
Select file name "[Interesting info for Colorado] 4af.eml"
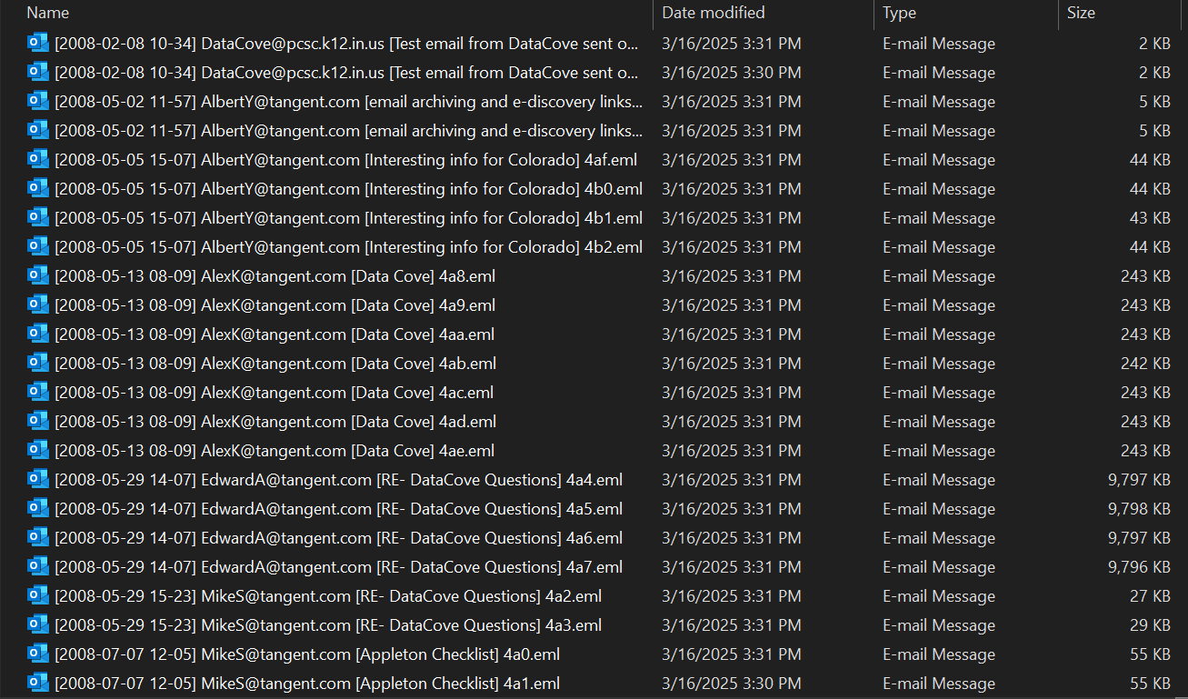(345, 160)
